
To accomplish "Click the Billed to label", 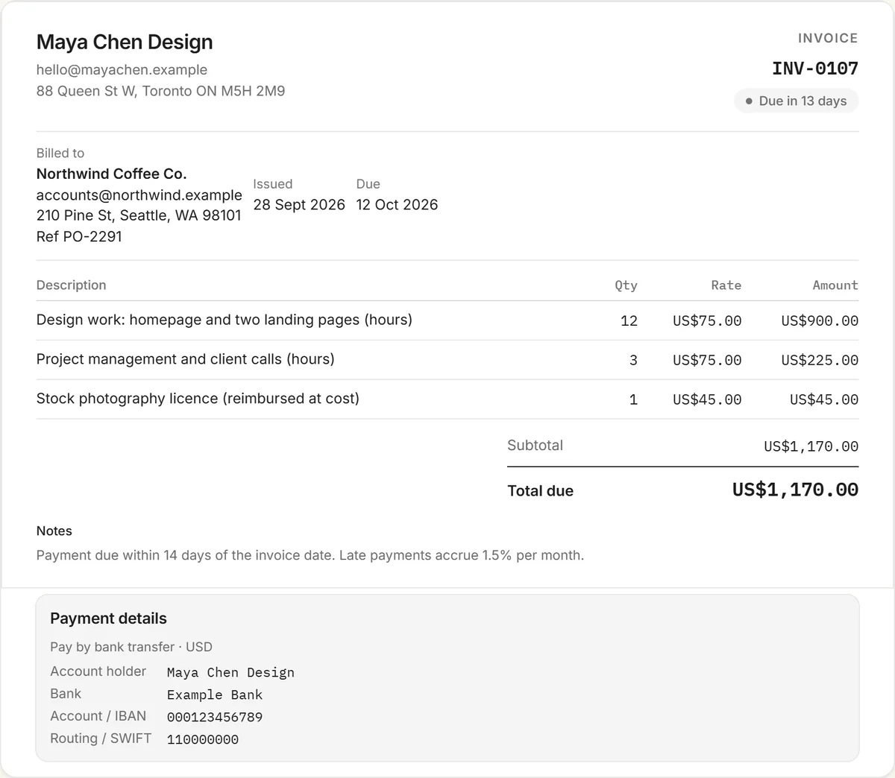I will pyautogui.click(x=60, y=153).
